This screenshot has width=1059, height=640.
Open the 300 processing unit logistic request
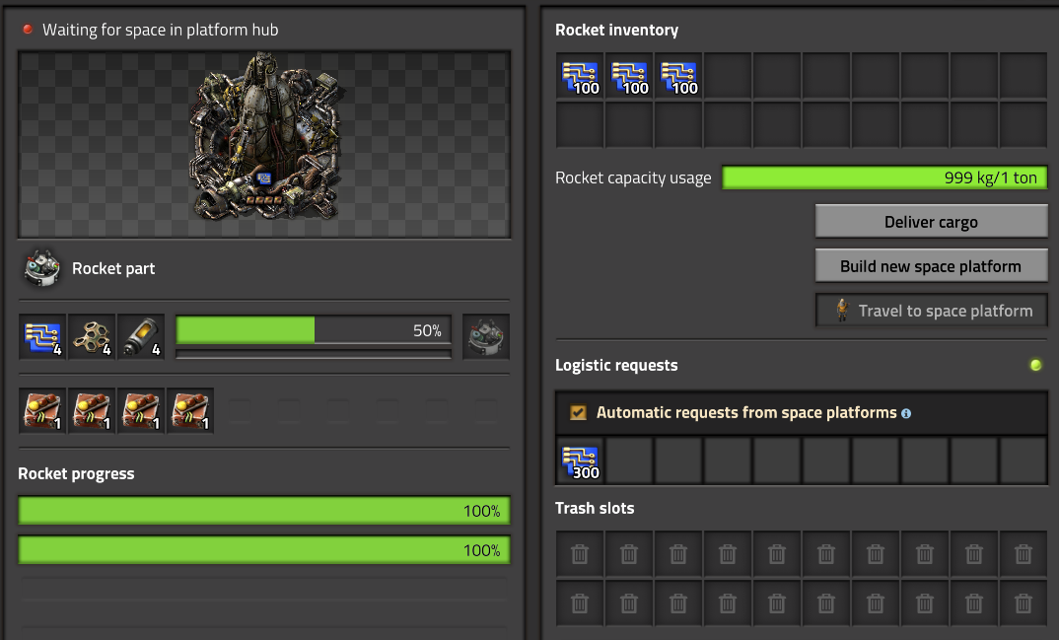tap(580, 462)
